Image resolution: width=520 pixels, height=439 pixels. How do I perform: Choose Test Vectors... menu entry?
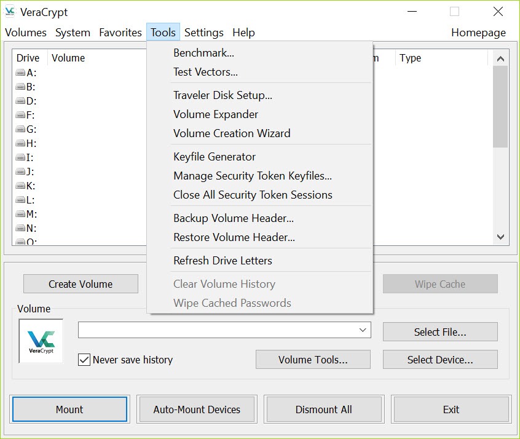pos(259,72)
